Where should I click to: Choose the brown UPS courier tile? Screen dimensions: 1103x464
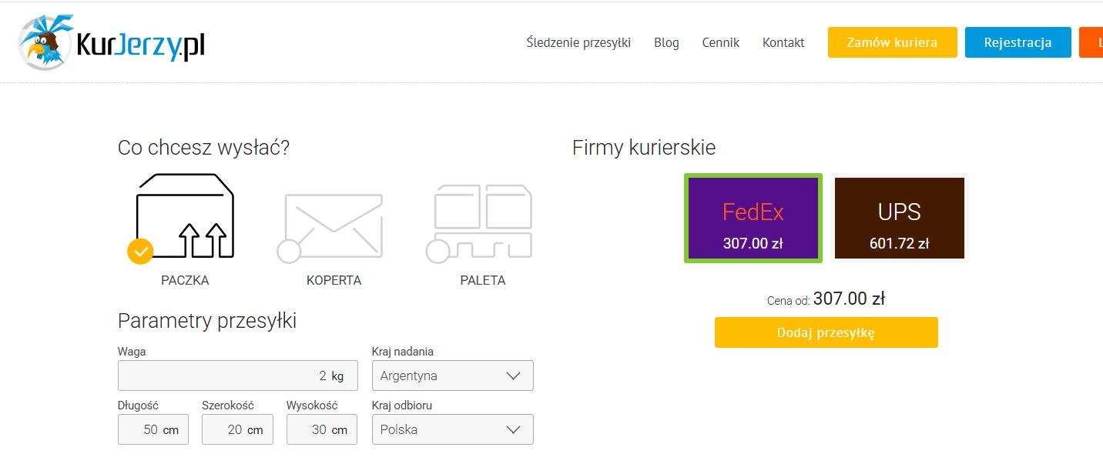[899, 218]
